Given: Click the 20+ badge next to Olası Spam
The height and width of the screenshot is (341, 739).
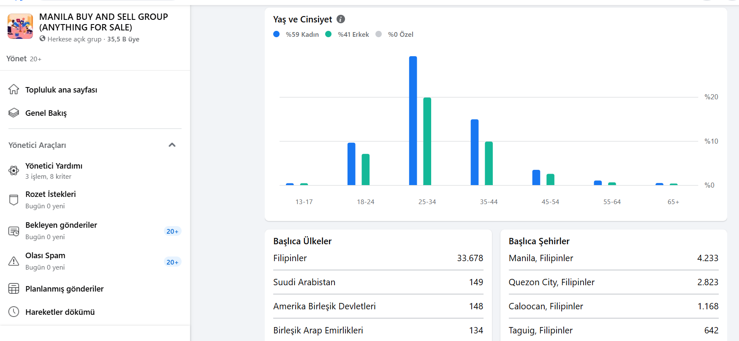Looking at the screenshot, I should pos(172,262).
